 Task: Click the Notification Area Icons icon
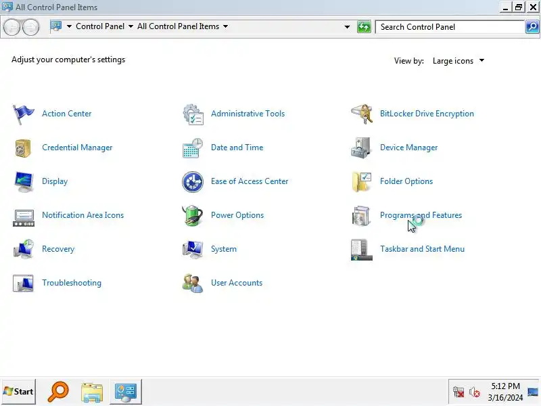pyautogui.click(x=24, y=218)
